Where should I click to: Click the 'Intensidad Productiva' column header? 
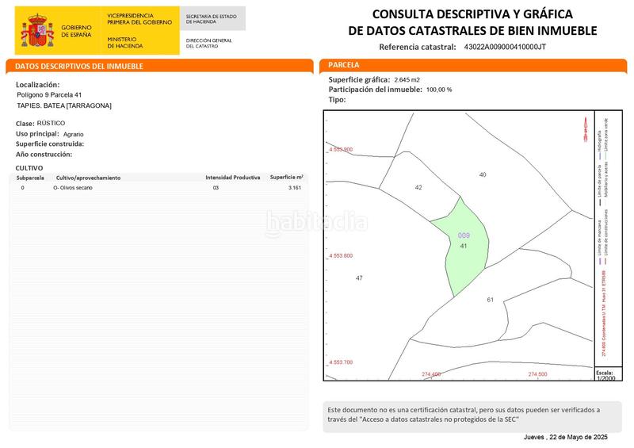232,178
